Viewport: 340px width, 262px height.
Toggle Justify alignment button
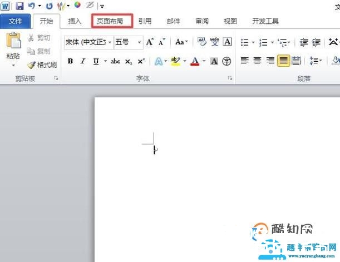click(283, 61)
